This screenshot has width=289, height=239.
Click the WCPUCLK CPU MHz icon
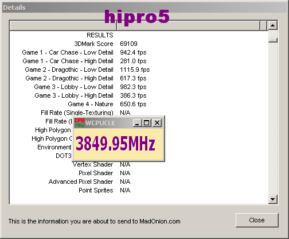click(x=80, y=123)
